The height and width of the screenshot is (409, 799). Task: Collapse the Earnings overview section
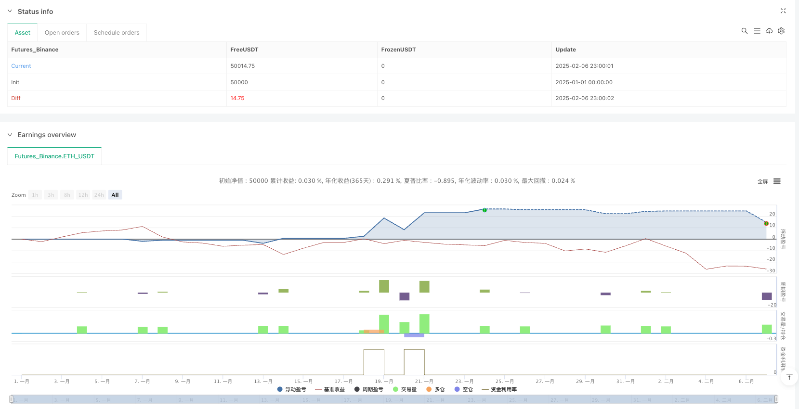coord(10,135)
